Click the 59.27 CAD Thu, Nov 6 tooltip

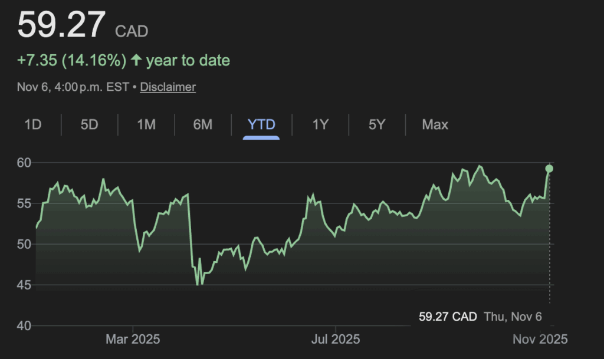[x=480, y=317]
